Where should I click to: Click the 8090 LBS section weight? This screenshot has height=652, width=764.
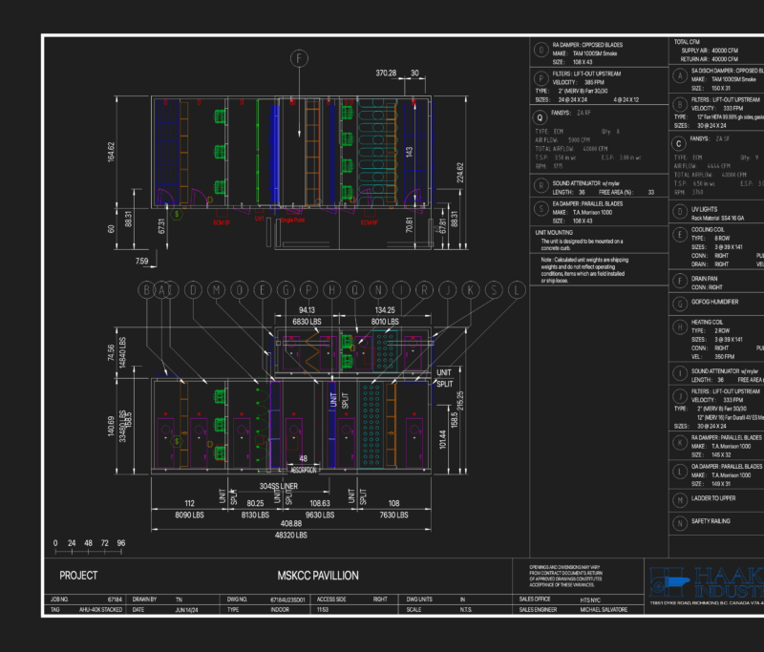(189, 515)
